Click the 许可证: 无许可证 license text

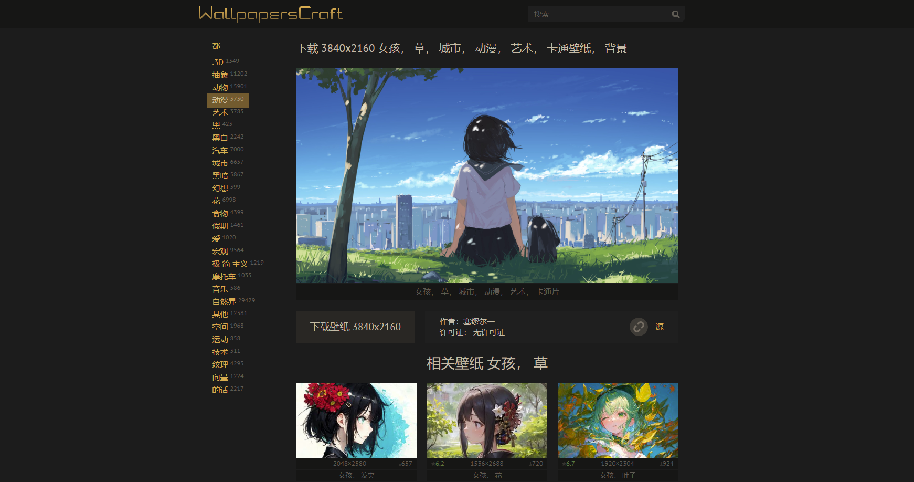click(472, 332)
